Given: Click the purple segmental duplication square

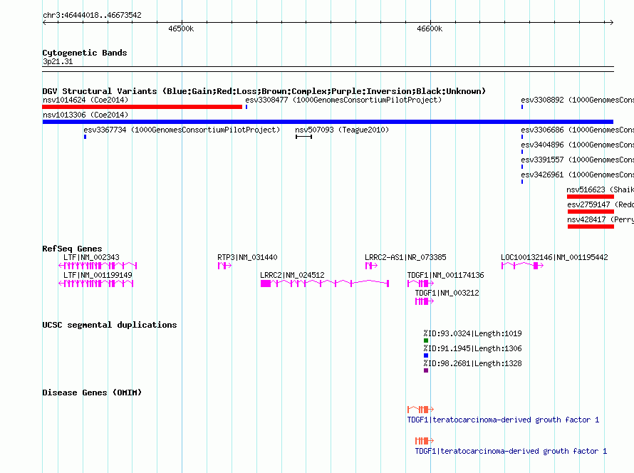Looking at the screenshot, I should [426, 370].
